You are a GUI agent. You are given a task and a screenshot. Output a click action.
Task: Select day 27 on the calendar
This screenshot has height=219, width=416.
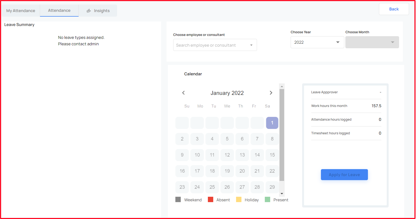pyautogui.click(x=242, y=187)
